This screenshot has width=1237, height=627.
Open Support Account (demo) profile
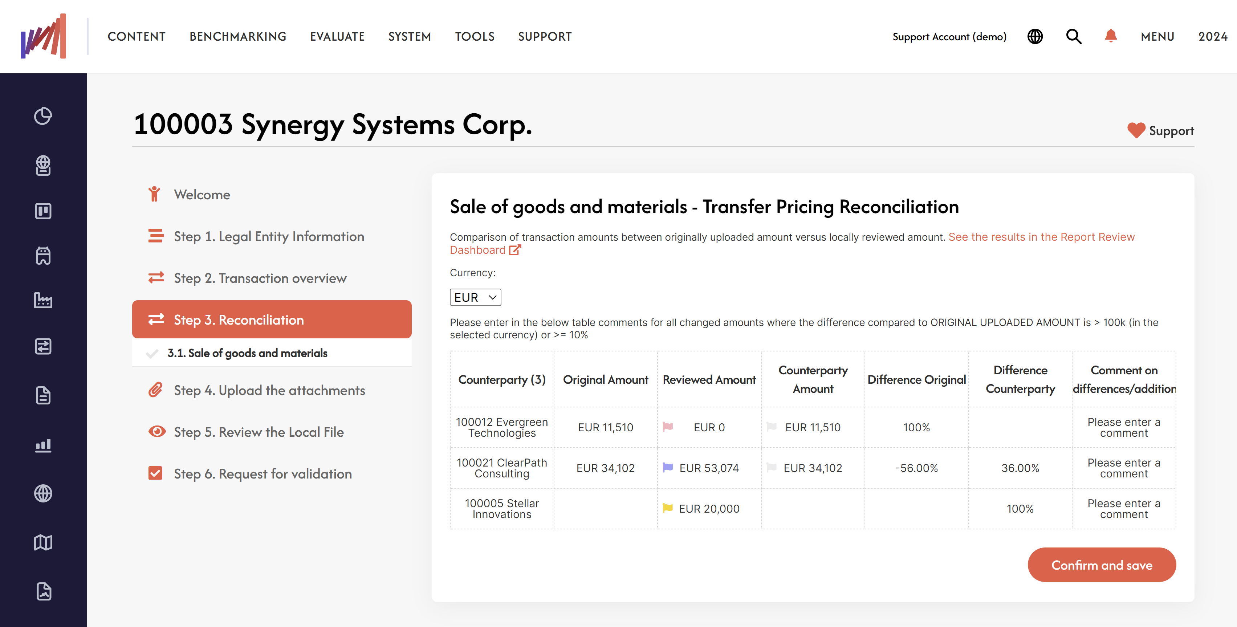(949, 36)
